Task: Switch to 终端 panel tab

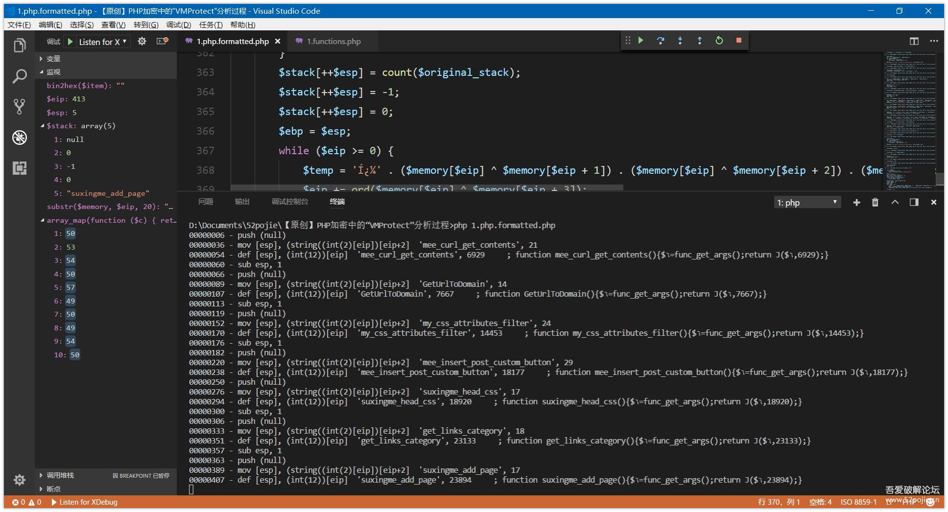Action: (337, 202)
